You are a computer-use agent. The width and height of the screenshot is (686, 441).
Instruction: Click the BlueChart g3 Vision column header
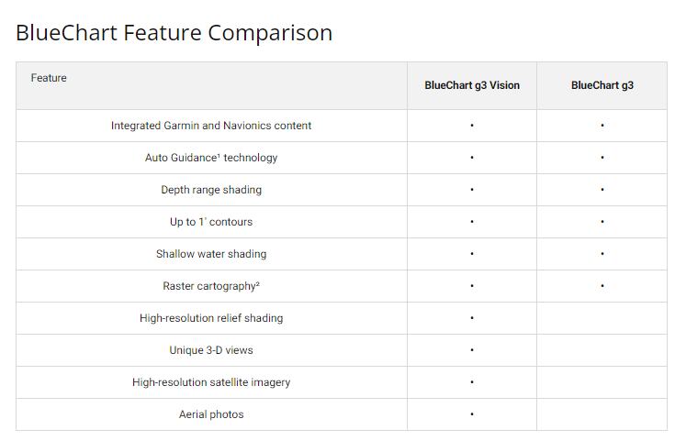[x=472, y=85]
